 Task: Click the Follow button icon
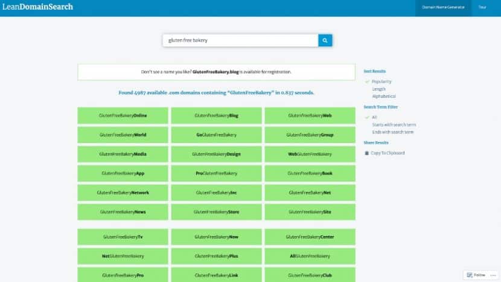[468, 275]
